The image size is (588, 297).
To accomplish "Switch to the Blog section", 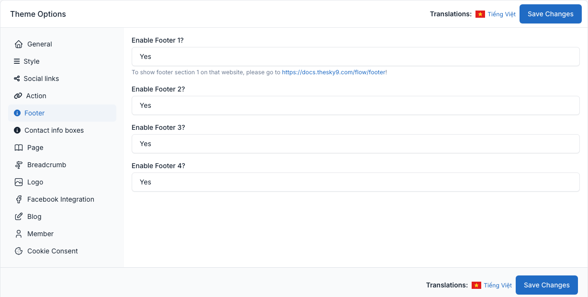I will (x=62, y=217).
